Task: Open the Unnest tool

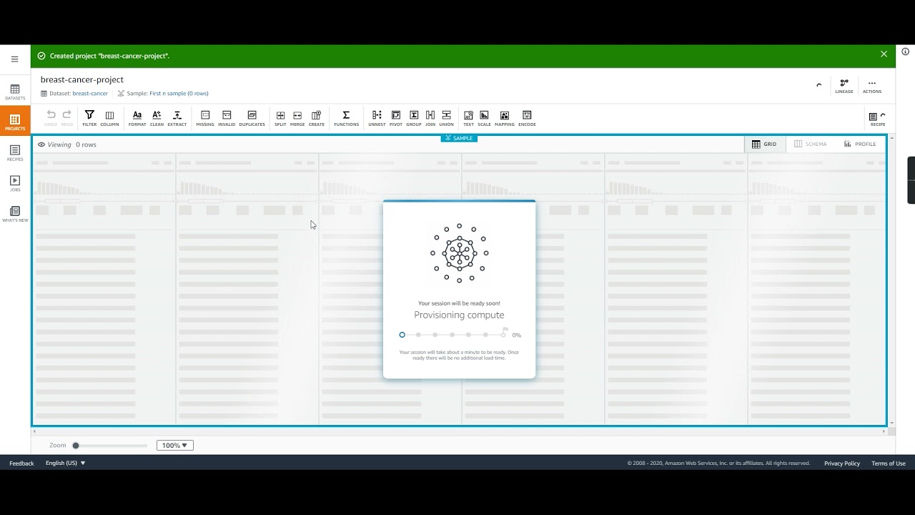Action: [x=377, y=118]
